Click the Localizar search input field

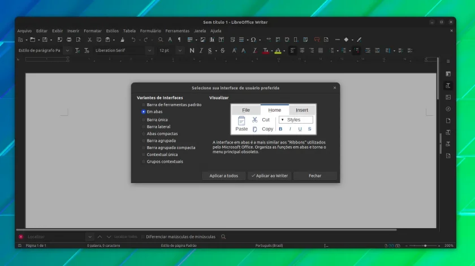55,237
